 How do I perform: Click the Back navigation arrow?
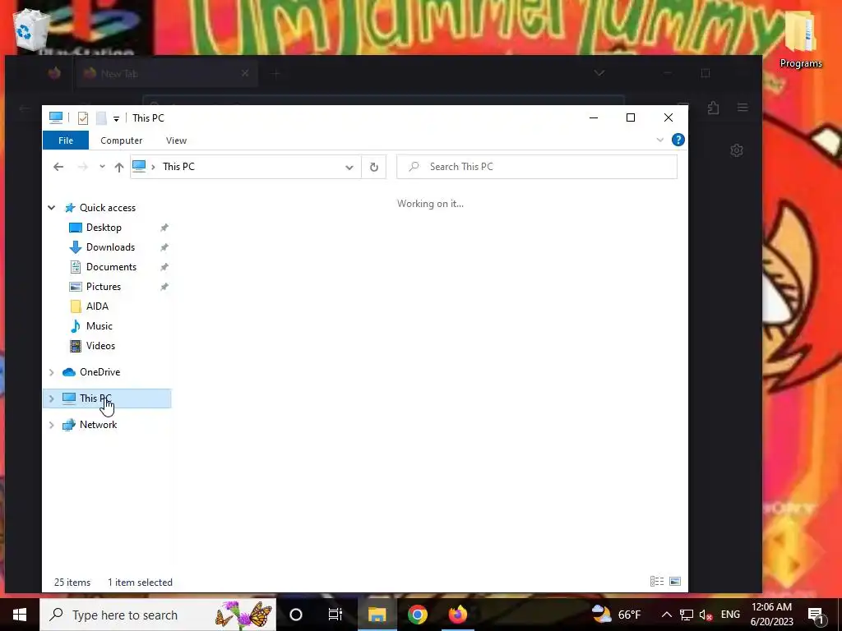[x=58, y=167]
